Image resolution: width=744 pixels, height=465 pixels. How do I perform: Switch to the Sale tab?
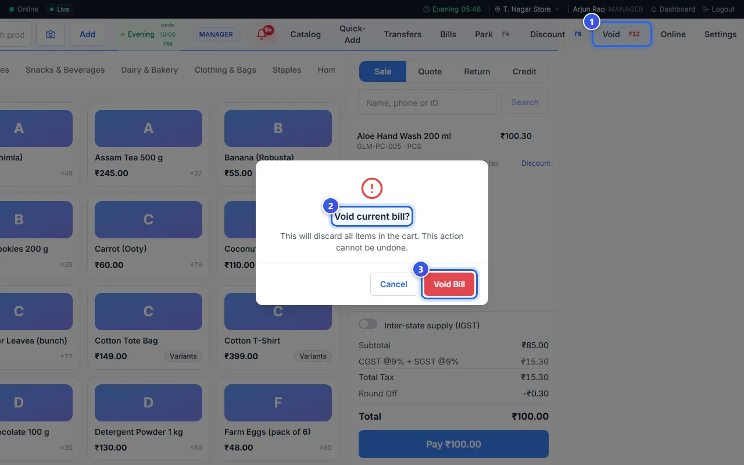[x=382, y=71]
